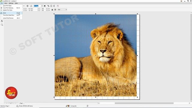Open the File menu
This screenshot has height=108, width=192.
(x=2, y=3)
